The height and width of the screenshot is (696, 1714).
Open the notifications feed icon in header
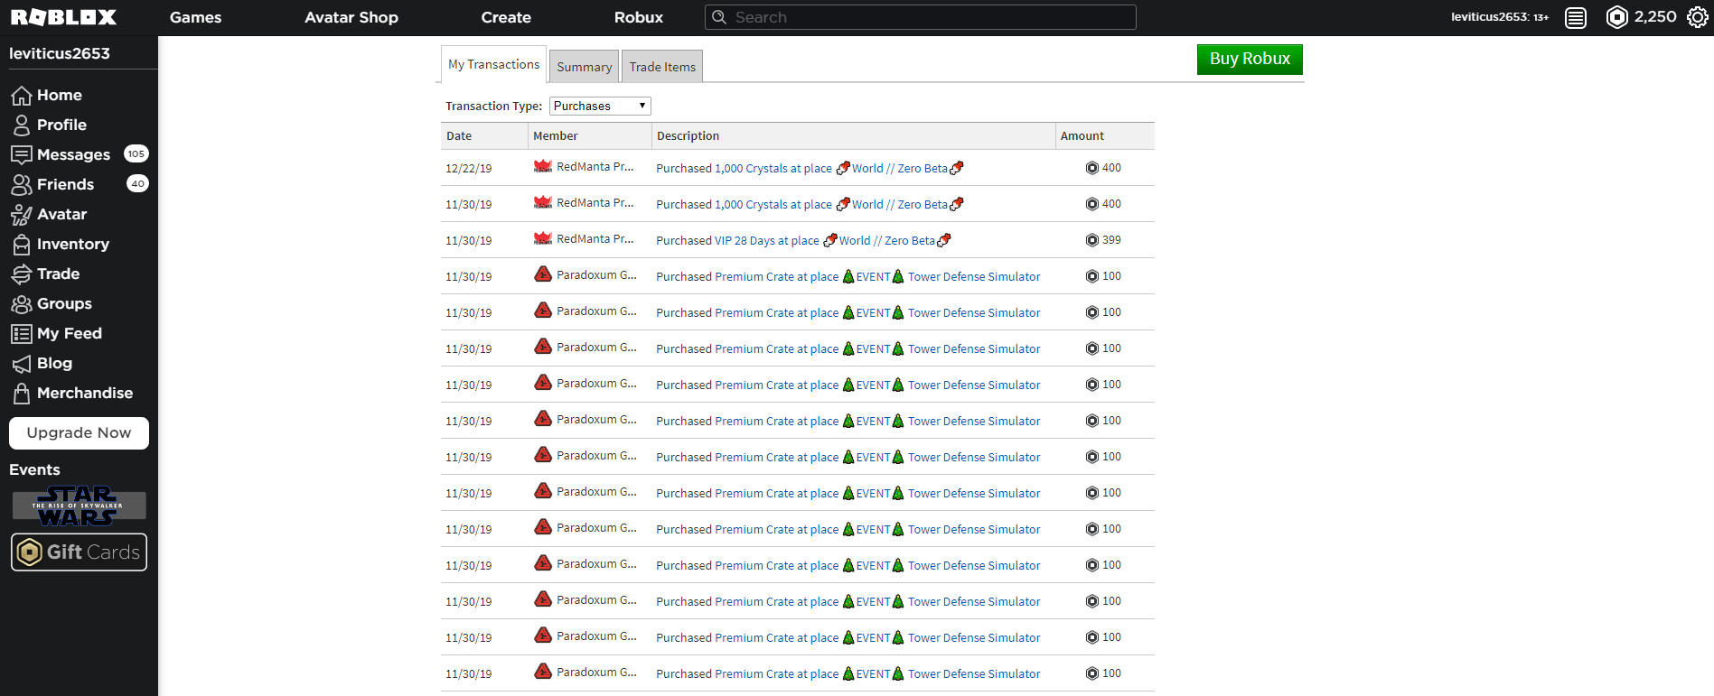click(1575, 18)
